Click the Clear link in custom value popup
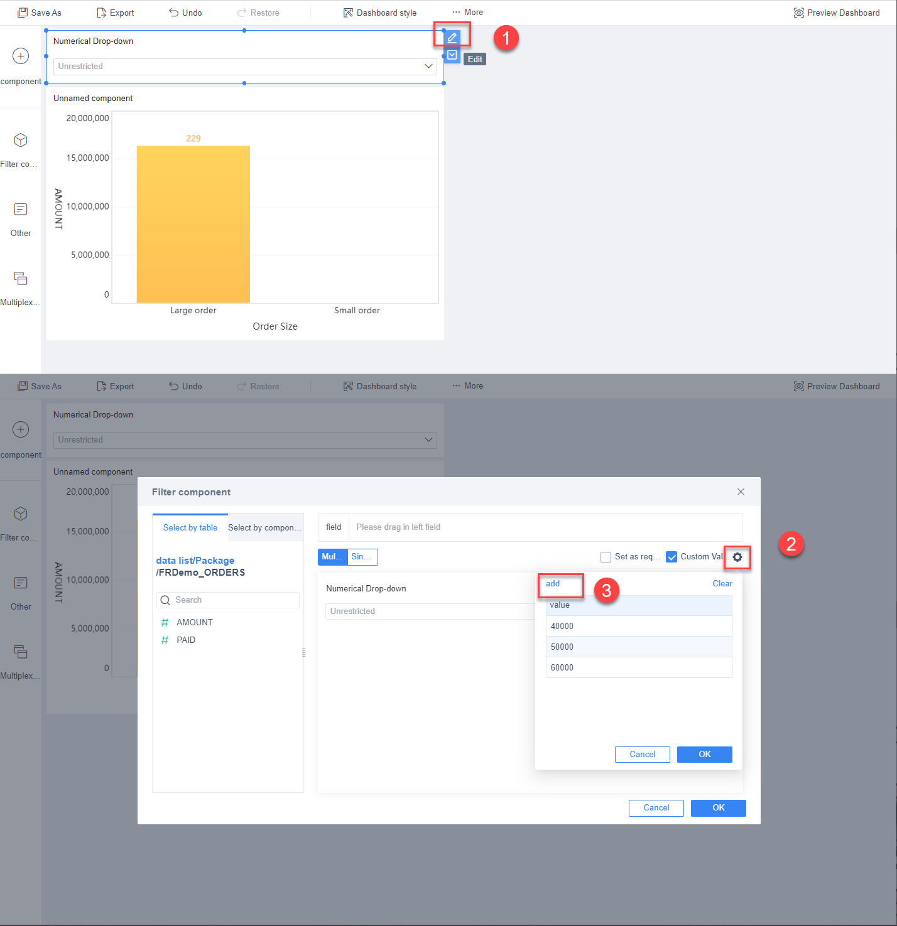The image size is (897, 926). [x=722, y=584]
